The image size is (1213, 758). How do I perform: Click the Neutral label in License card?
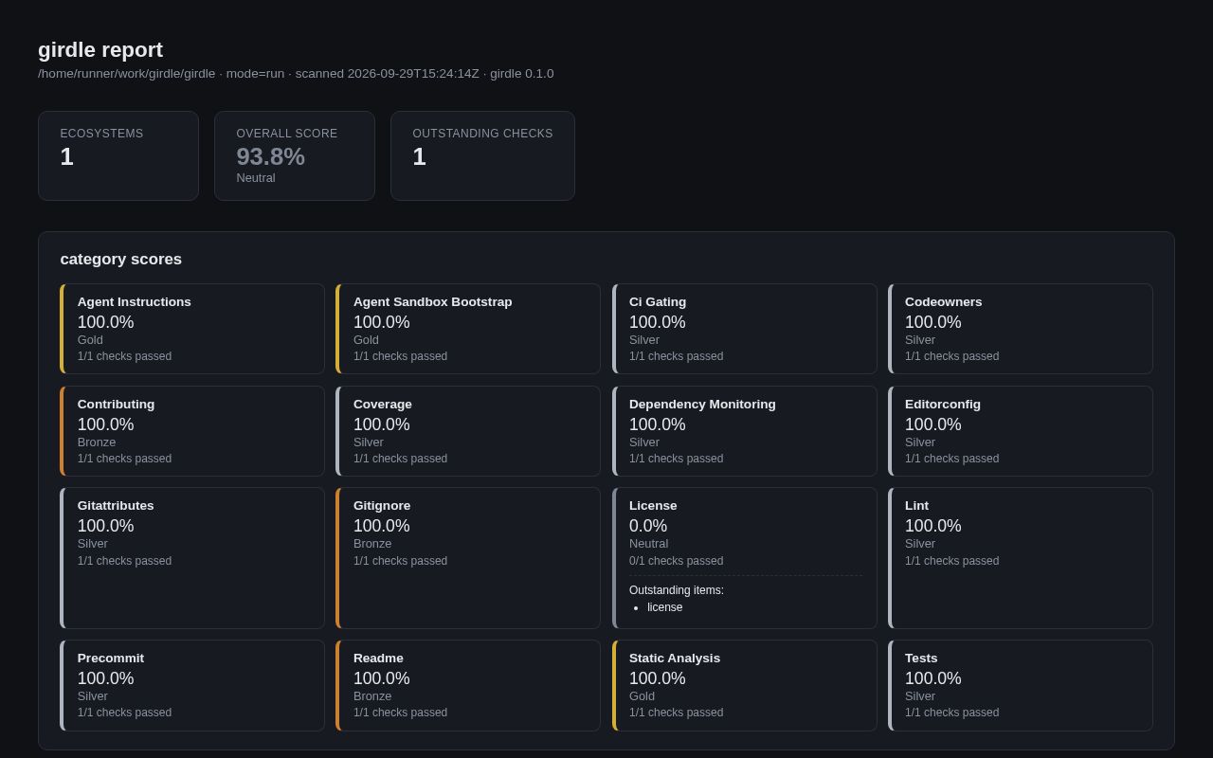(649, 544)
